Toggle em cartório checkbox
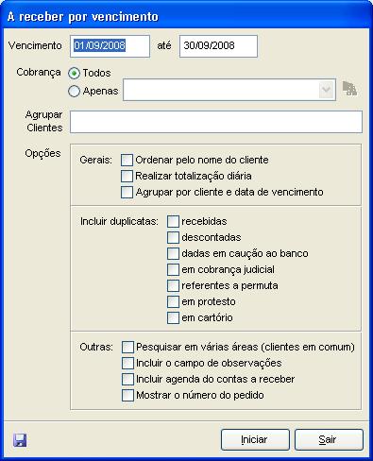The width and height of the screenshot is (373, 461). coord(173,317)
